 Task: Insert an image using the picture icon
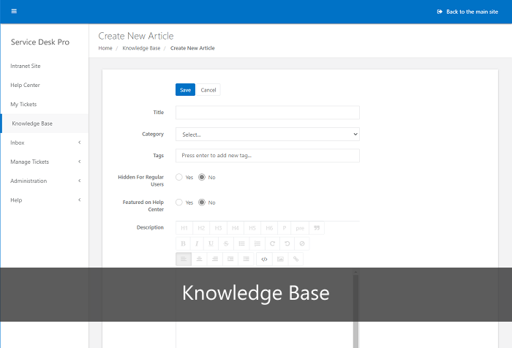[280, 260]
